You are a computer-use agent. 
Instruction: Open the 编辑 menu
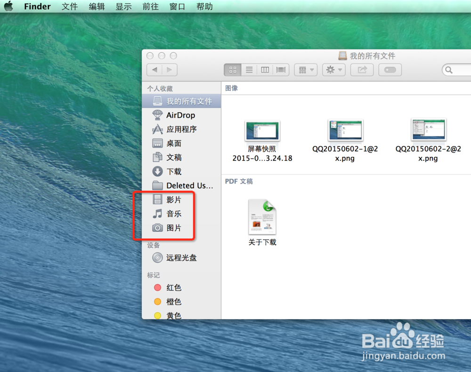97,6
